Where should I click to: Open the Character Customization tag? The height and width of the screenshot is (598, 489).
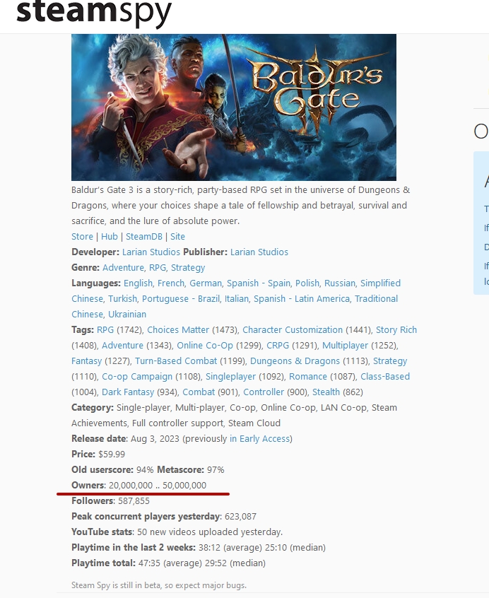click(293, 330)
